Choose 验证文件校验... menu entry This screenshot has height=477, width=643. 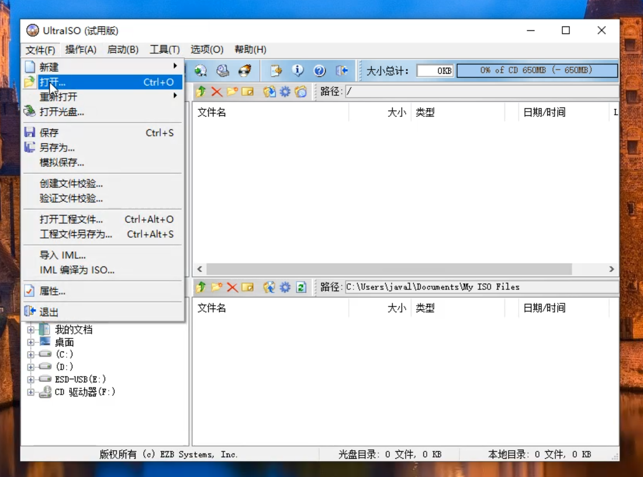(102, 199)
